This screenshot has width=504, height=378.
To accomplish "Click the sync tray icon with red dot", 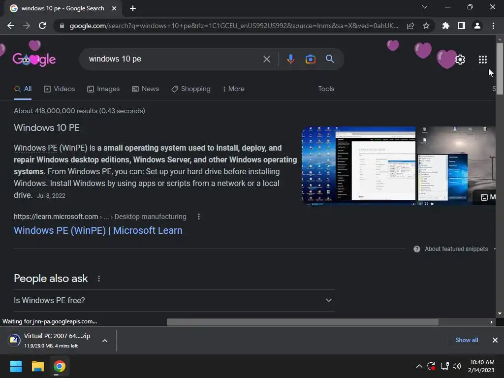I will [431, 366].
